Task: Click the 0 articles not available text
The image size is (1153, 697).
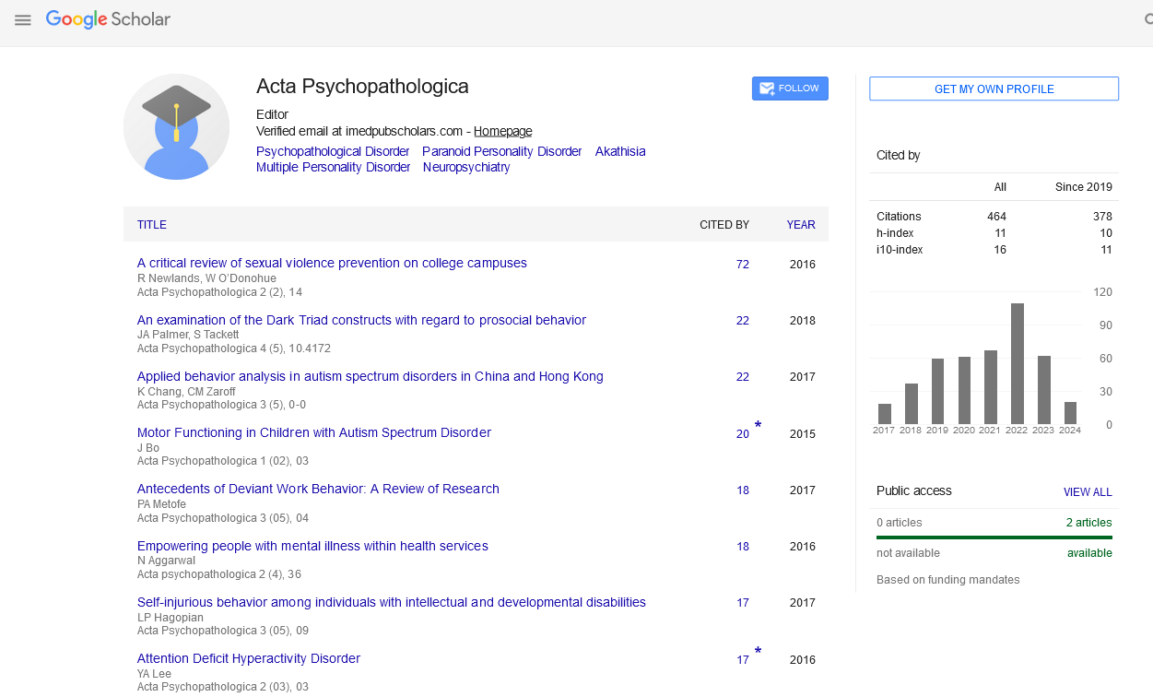Action: [900, 523]
